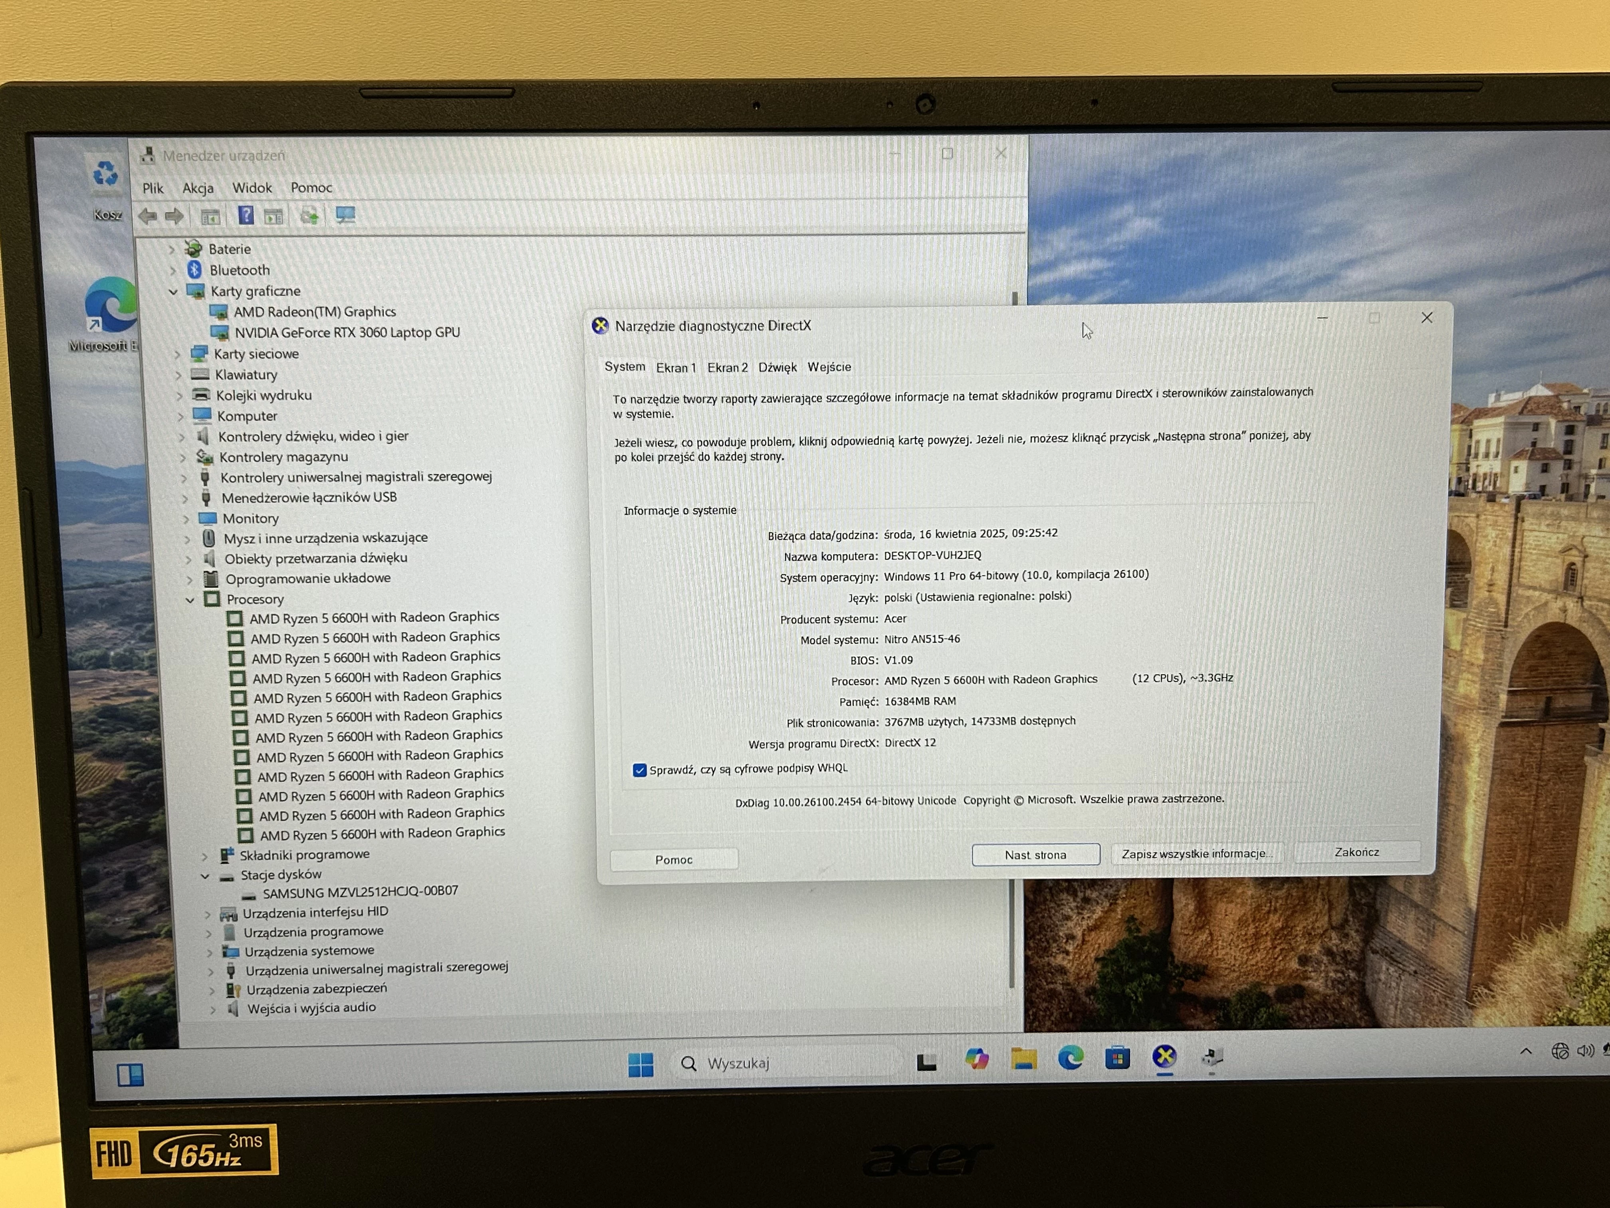Click the blue Help question-mark toolbar icon

(246, 215)
